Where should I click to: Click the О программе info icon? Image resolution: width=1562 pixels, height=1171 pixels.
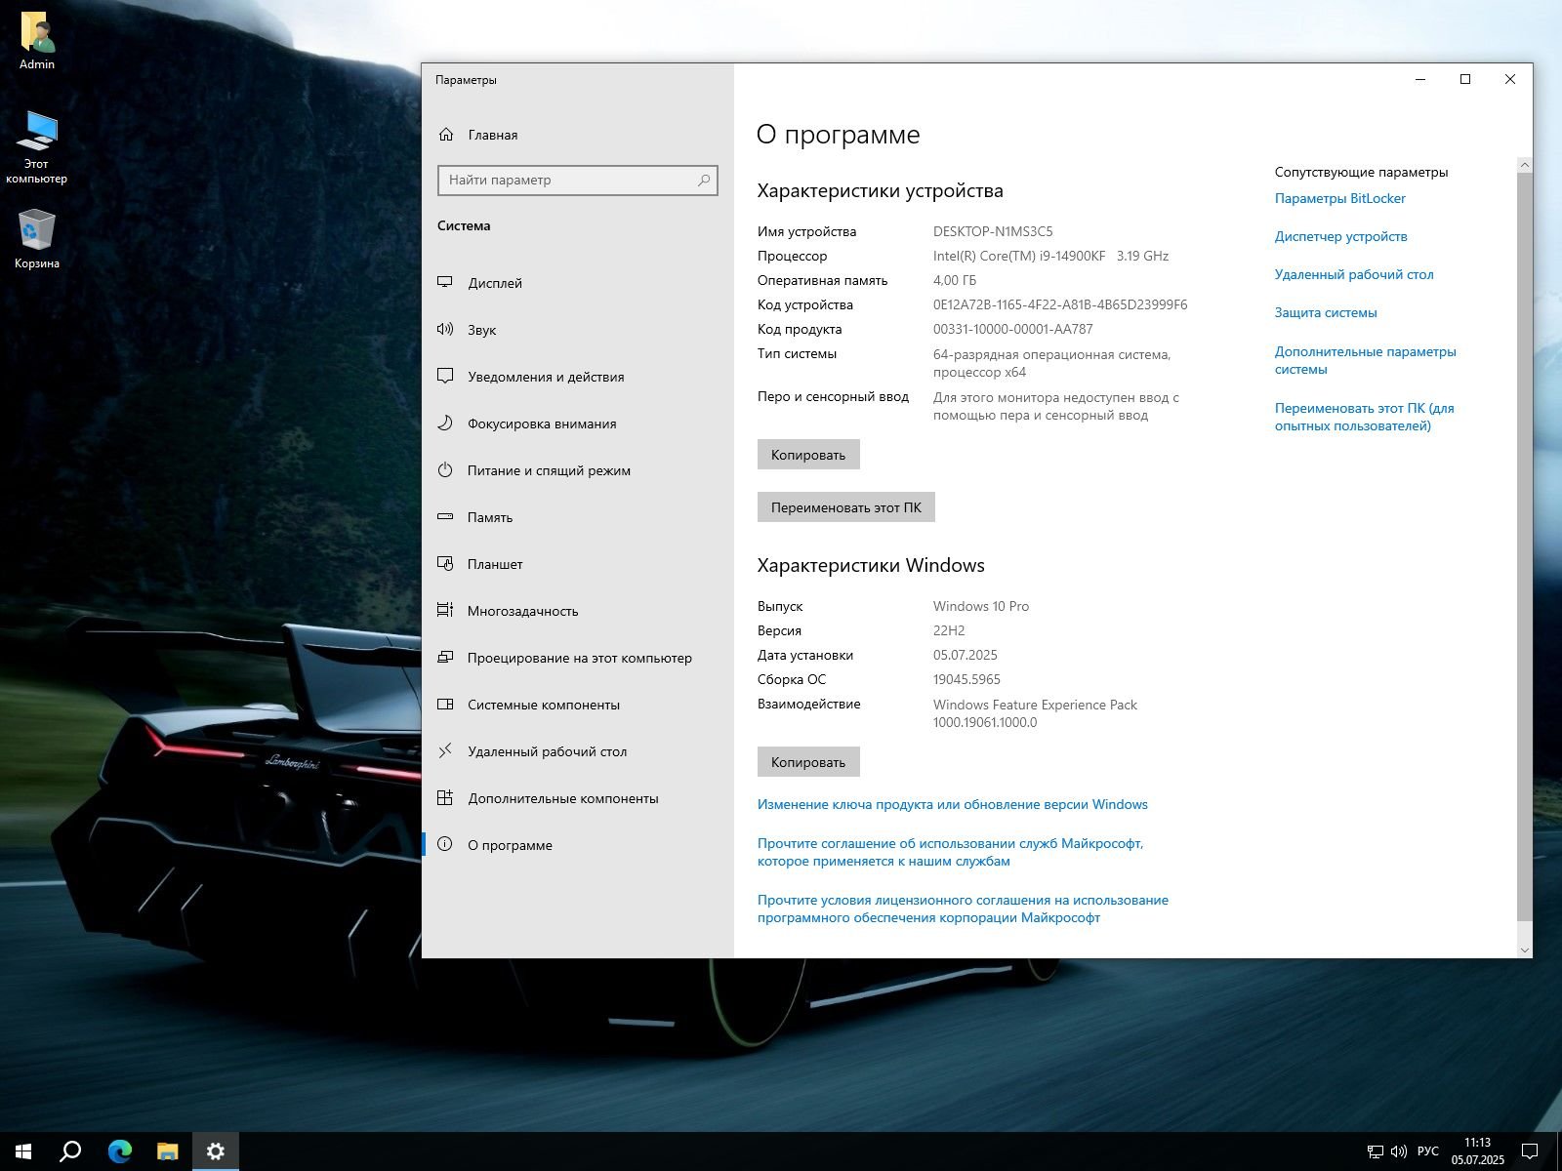(445, 845)
